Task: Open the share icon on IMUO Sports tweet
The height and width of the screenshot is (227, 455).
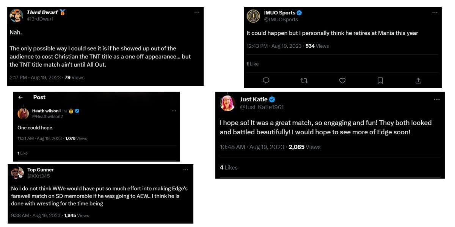Action: tap(418, 80)
